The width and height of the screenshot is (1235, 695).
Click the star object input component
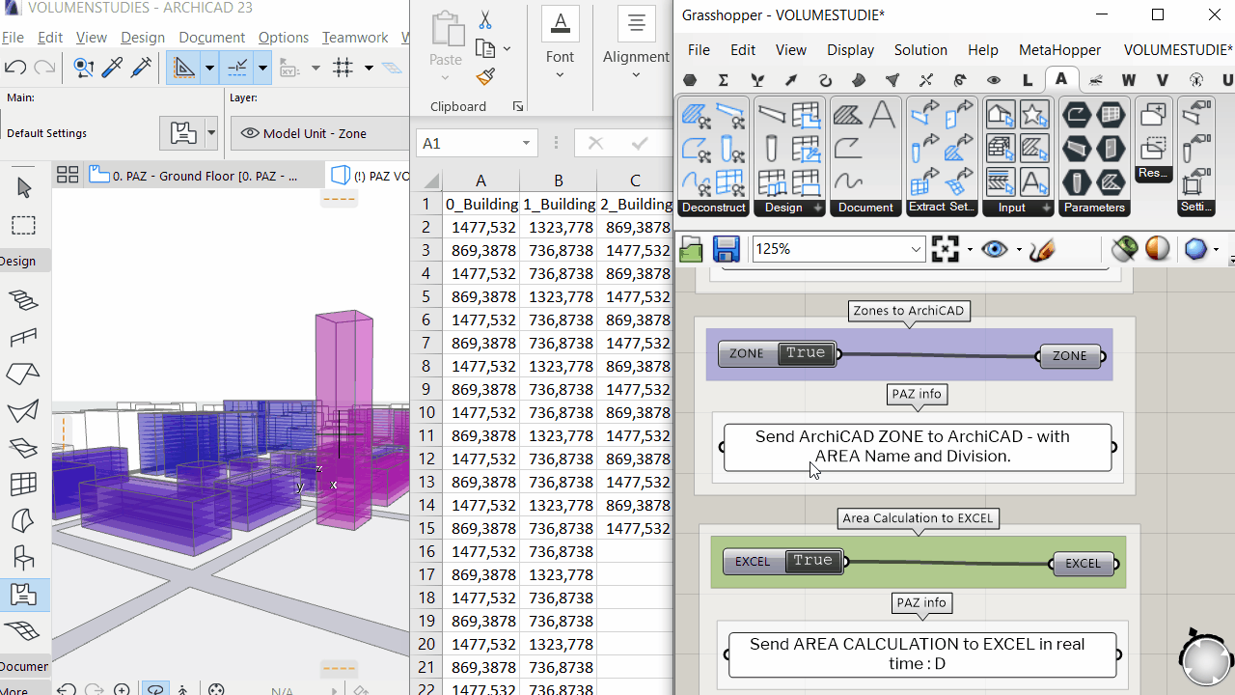[x=1033, y=116]
